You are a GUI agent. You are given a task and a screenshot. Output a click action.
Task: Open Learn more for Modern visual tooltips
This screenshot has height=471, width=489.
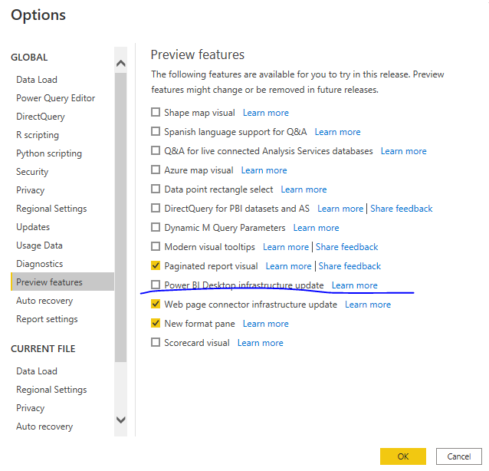pyautogui.click(x=286, y=247)
